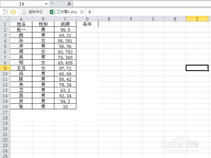The height and width of the screenshot is (158, 211).
Task: Open the yellow folder icon
Action: (x=13, y=12)
